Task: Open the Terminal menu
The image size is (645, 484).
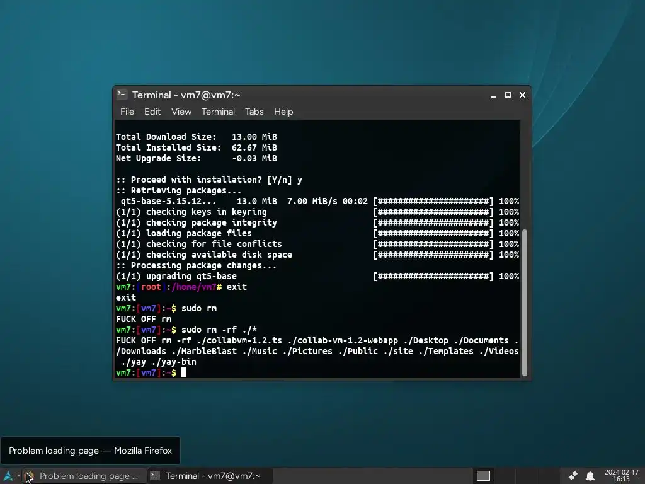Action: [x=218, y=112]
